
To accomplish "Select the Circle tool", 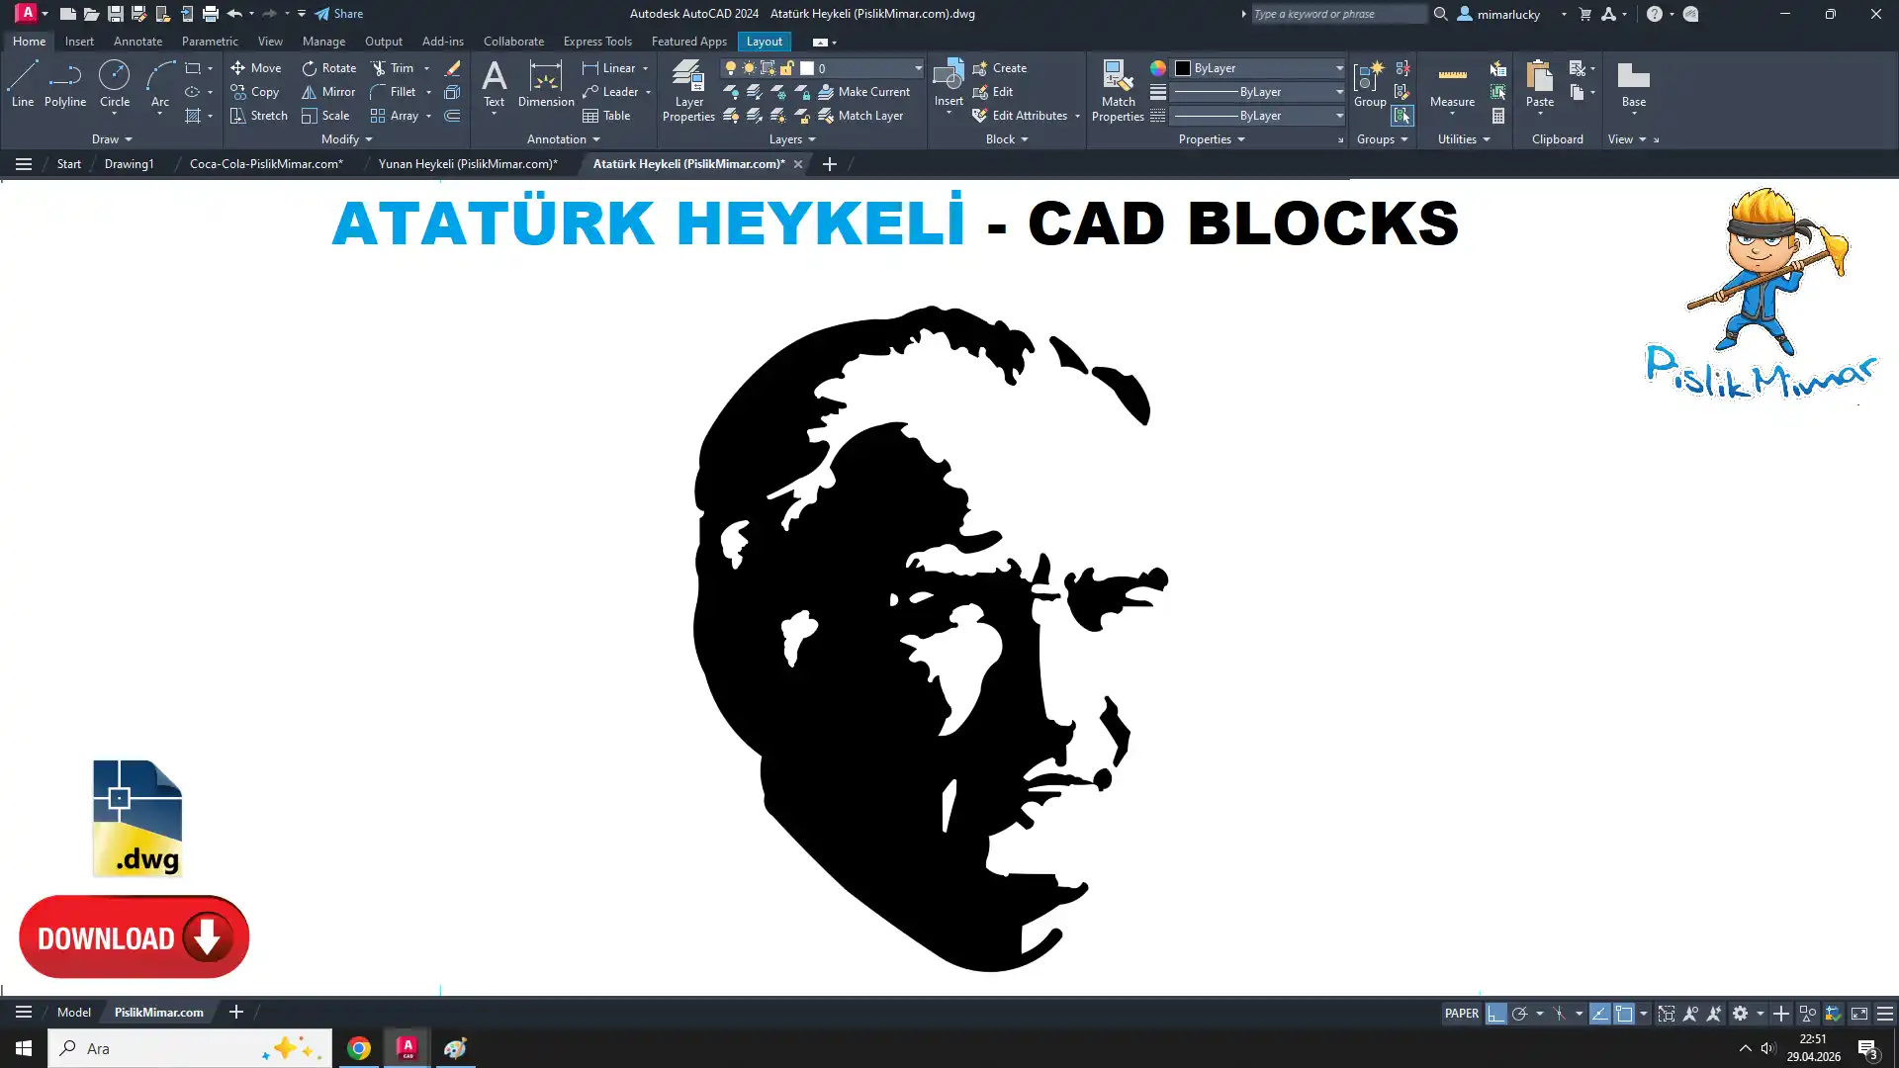I will (x=114, y=83).
